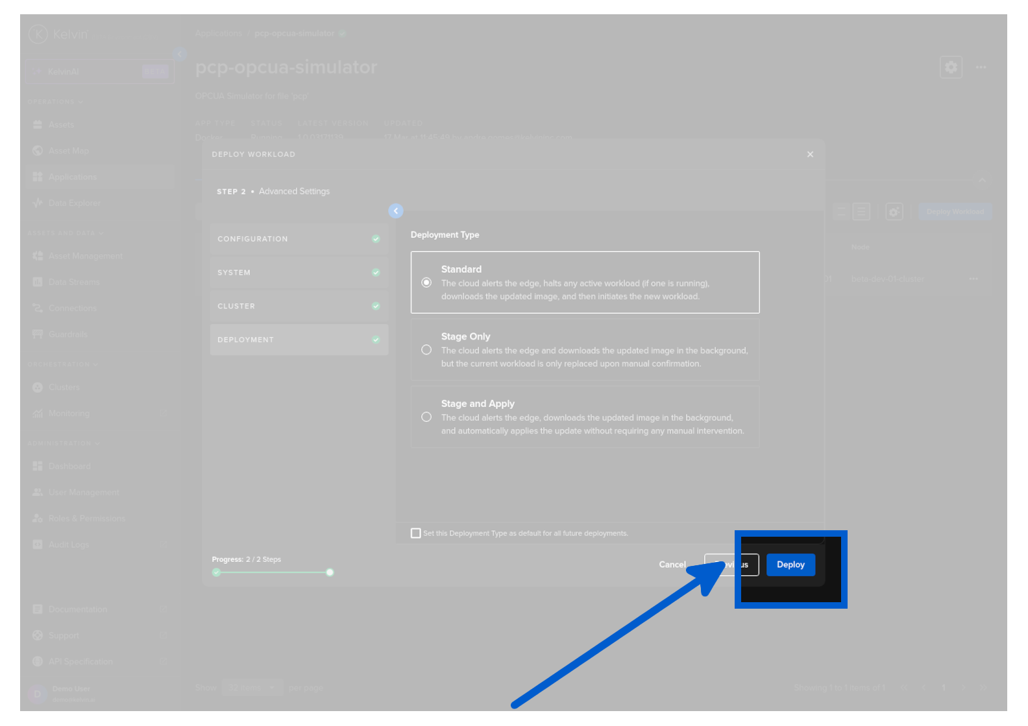
Task: Open the Cluster settings tab
Action: 299,306
